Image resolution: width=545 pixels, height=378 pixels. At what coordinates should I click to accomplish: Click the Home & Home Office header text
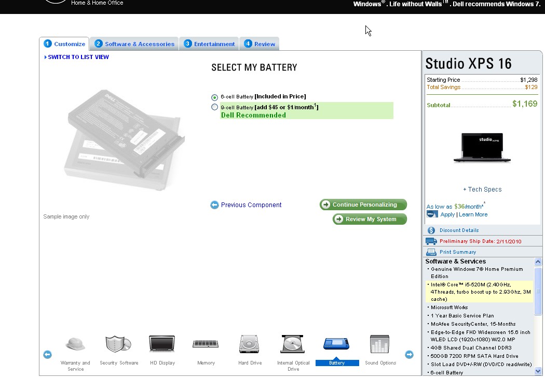point(97,3)
